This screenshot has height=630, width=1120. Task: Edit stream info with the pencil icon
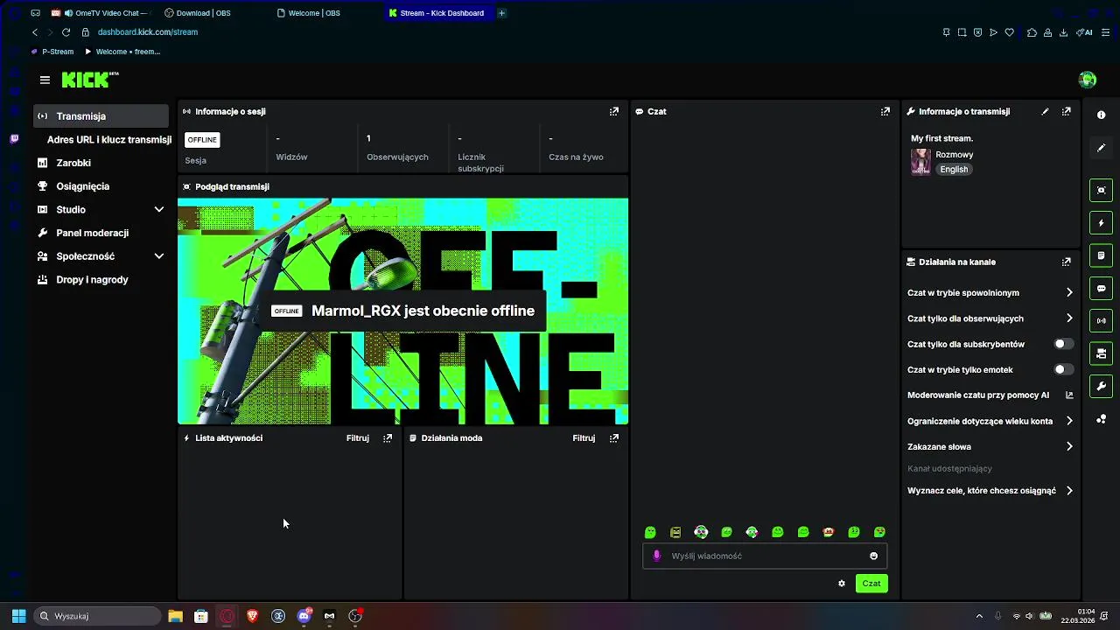1045,111
